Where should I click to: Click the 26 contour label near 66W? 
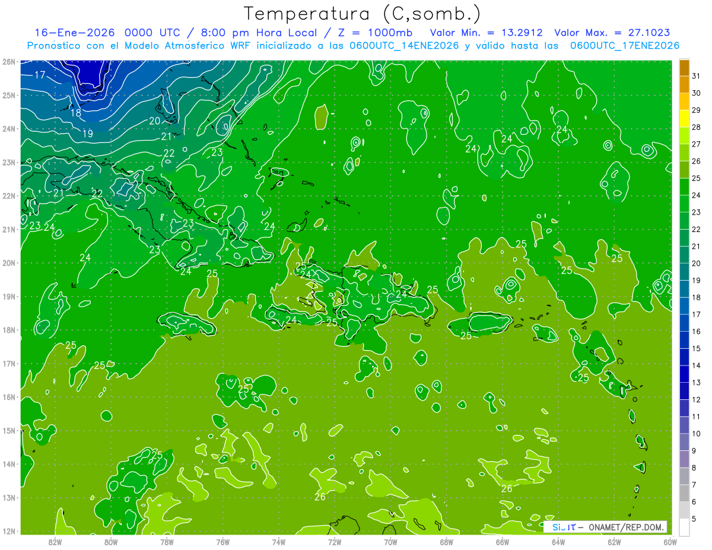tap(507, 488)
